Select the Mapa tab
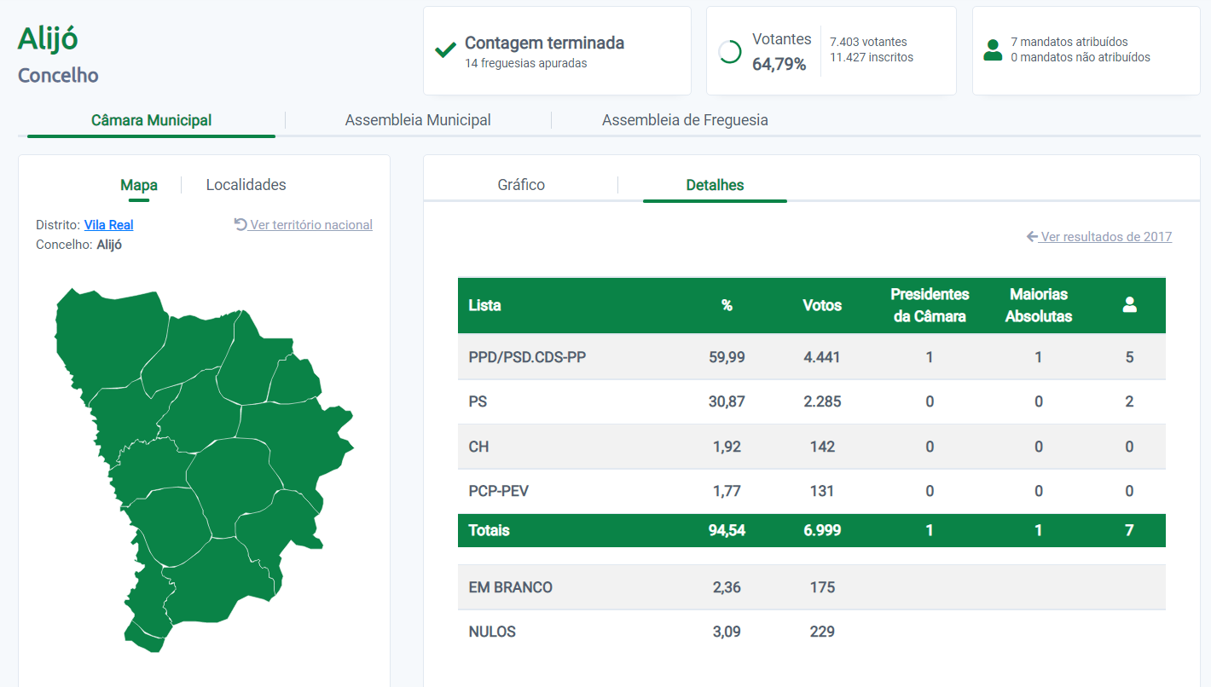 pyautogui.click(x=139, y=185)
